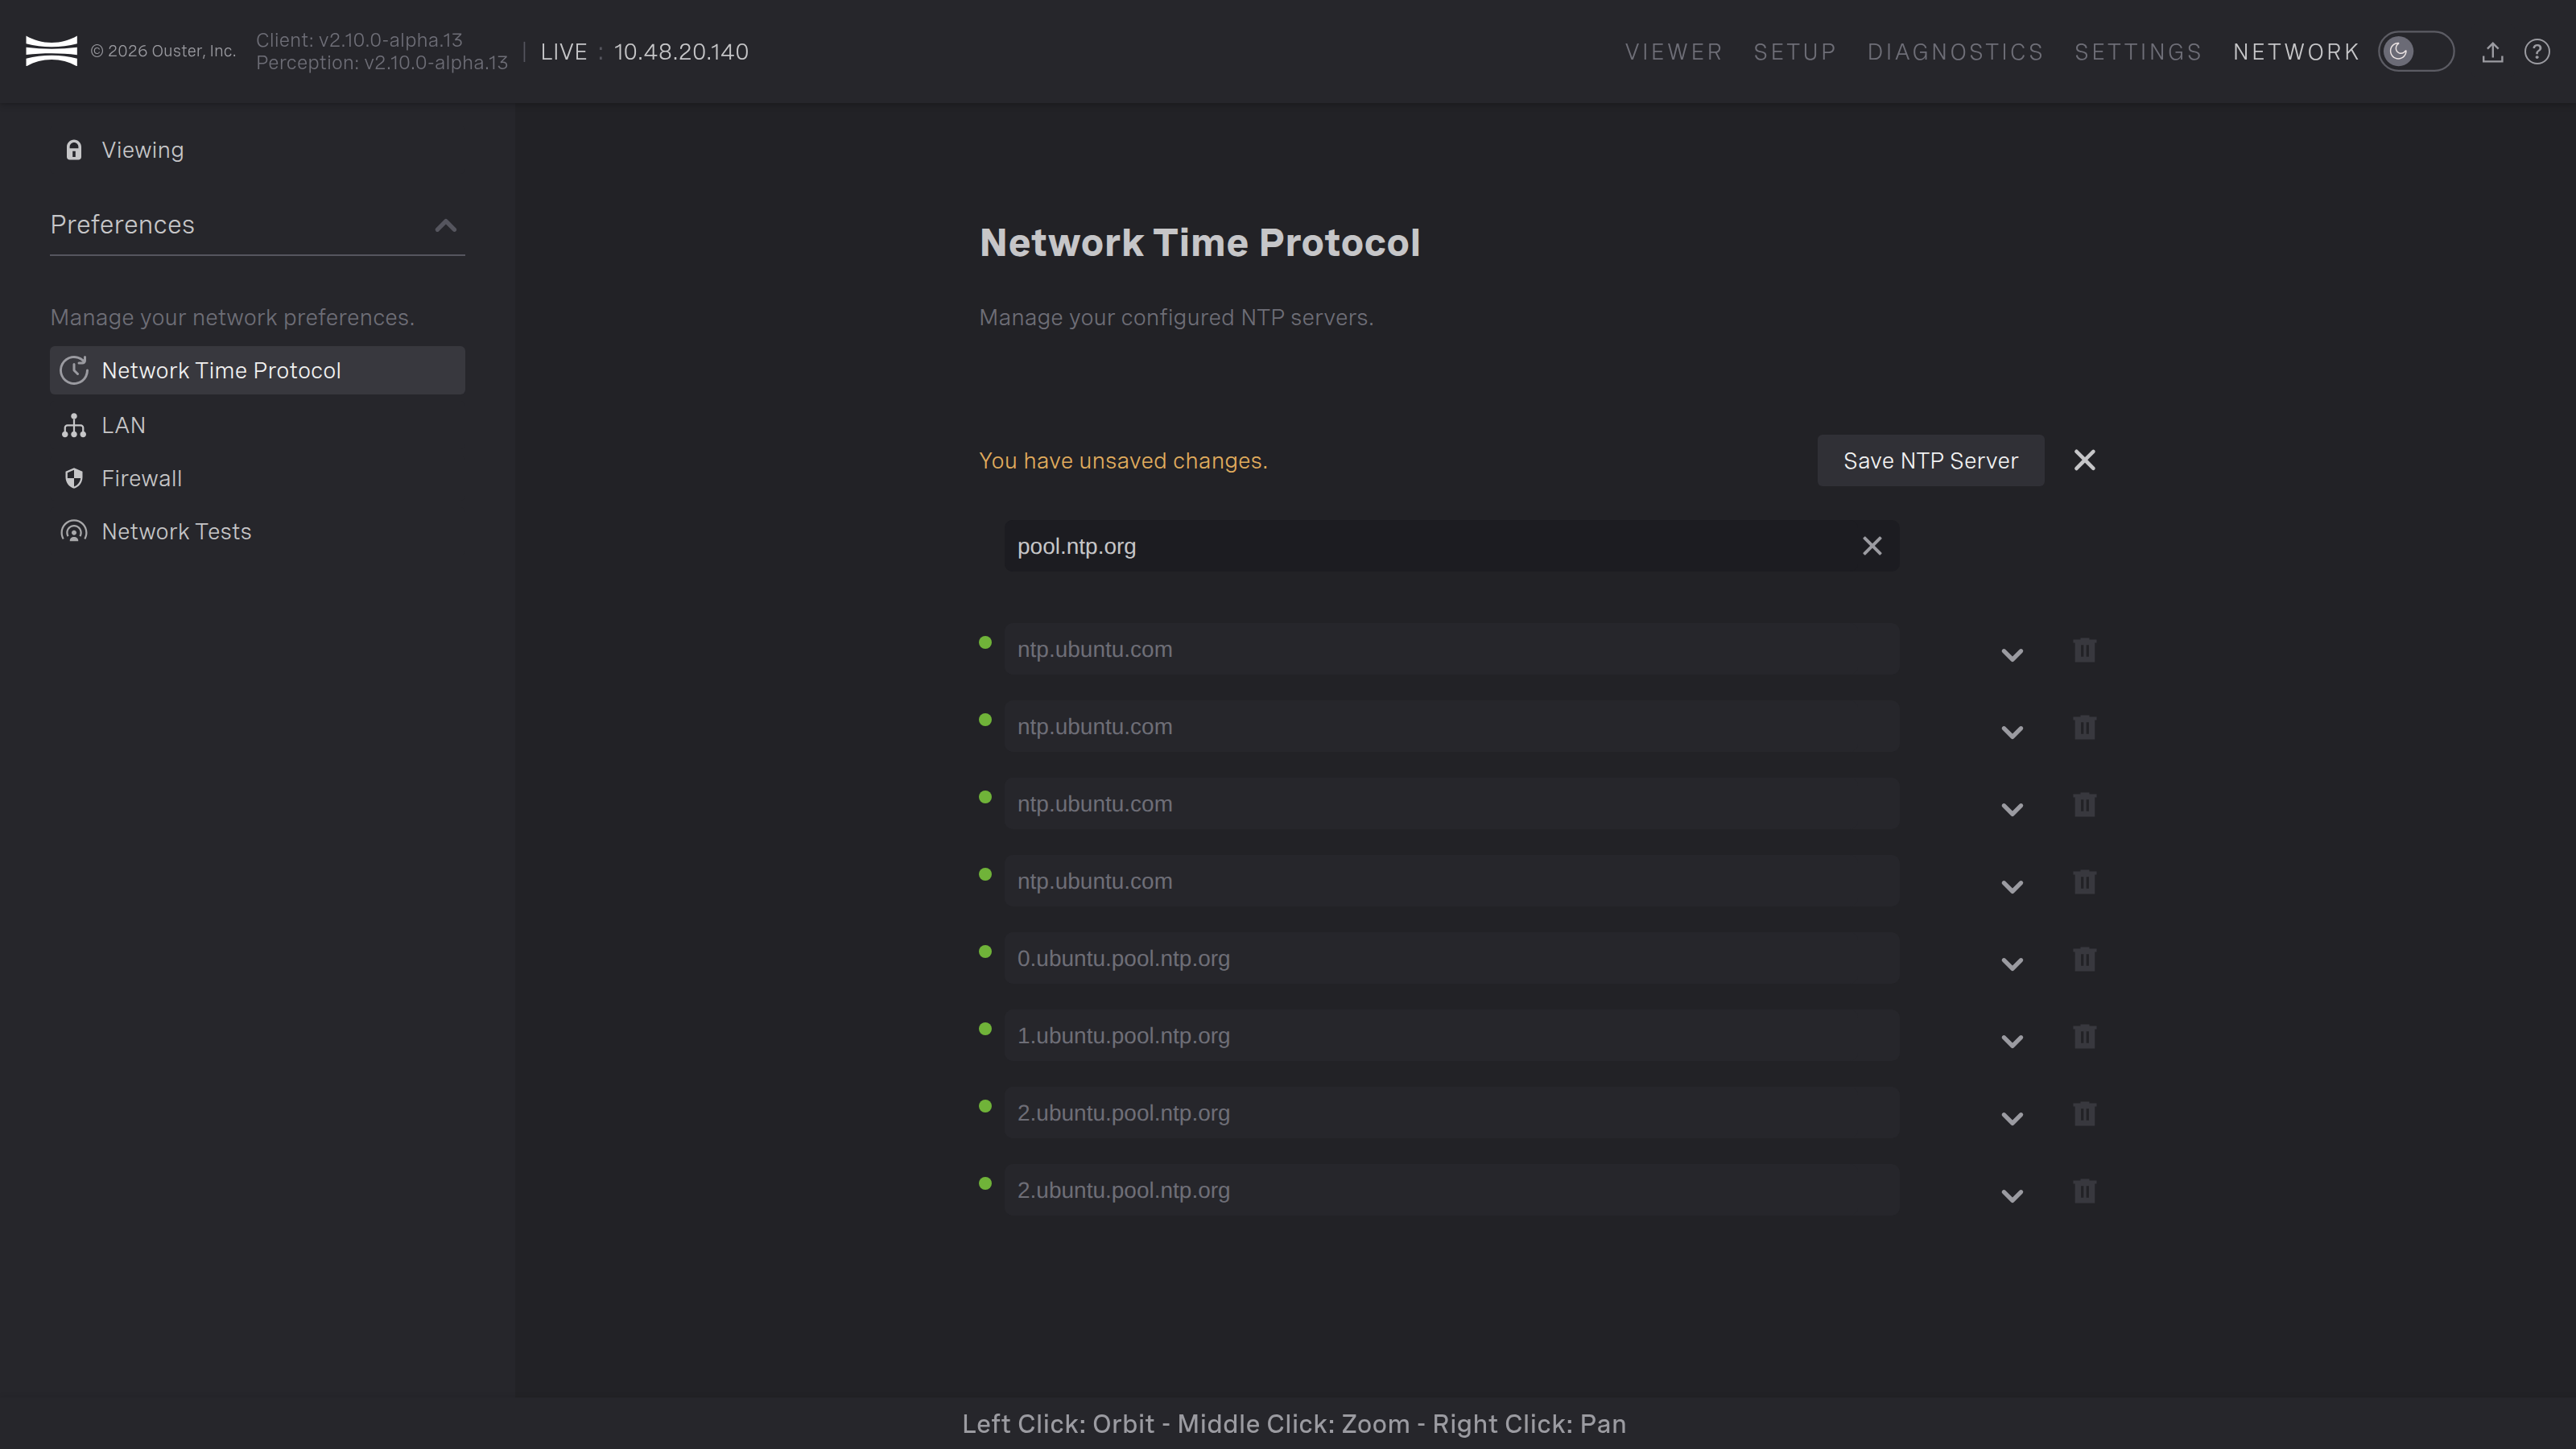
Task: Click the live IP address 10.48.20.140
Action: (681, 52)
